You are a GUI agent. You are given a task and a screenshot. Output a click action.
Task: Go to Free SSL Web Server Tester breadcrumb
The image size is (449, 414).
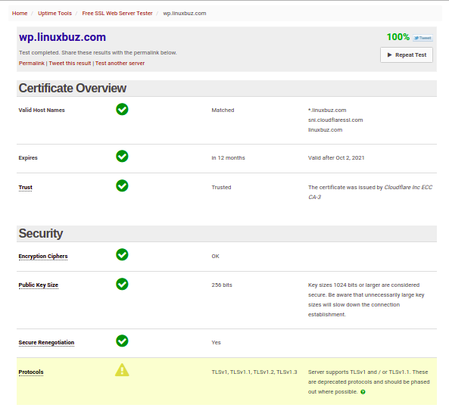tap(117, 13)
